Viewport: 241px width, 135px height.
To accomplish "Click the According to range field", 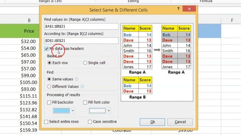I will pos(81,41).
